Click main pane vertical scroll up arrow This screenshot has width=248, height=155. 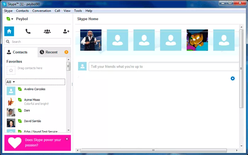pyautogui.click(x=241, y=27)
